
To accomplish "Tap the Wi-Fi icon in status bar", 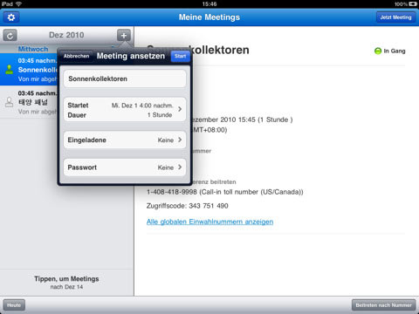I will 18,4.
